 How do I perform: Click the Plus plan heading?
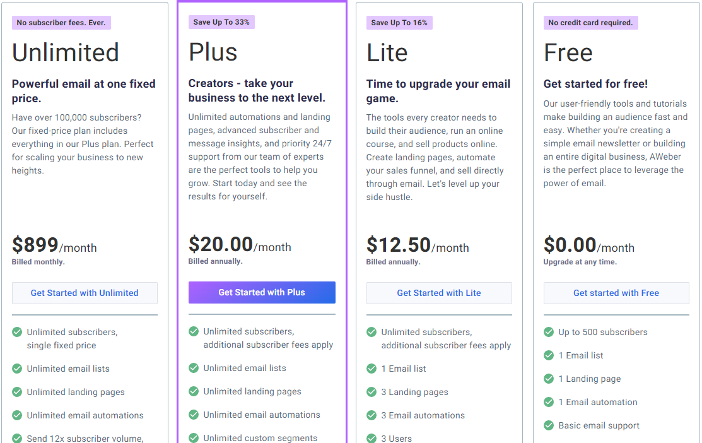pyautogui.click(x=213, y=52)
